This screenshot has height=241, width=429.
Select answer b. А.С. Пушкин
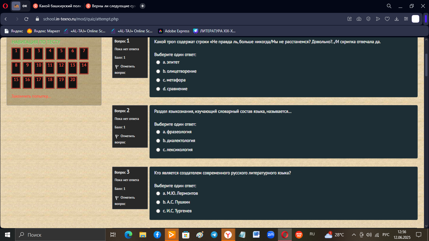[x=158, y=202]
